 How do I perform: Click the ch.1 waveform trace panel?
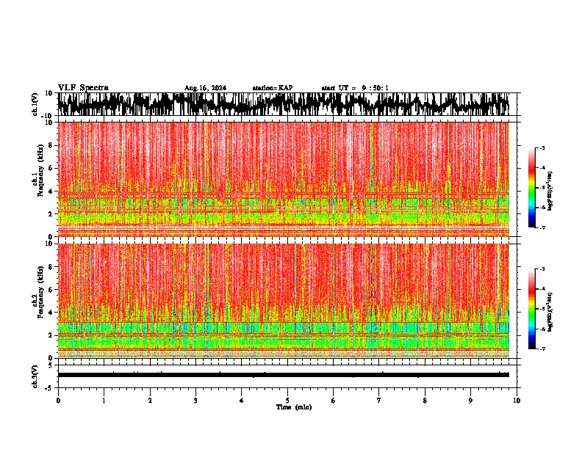click(287, 104)
